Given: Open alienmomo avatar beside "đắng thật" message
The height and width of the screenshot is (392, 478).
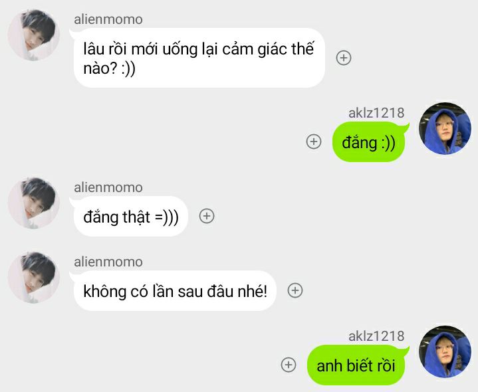Looking at the screenshot, I should pos(33,203).
